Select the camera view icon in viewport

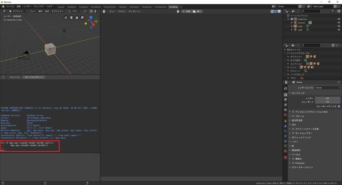tap(71, 17)
